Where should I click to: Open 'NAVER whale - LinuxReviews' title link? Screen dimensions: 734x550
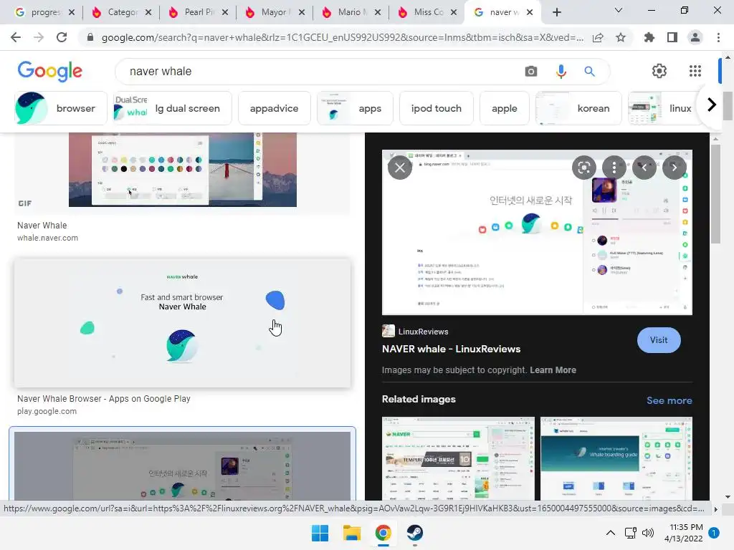point(452,349)
